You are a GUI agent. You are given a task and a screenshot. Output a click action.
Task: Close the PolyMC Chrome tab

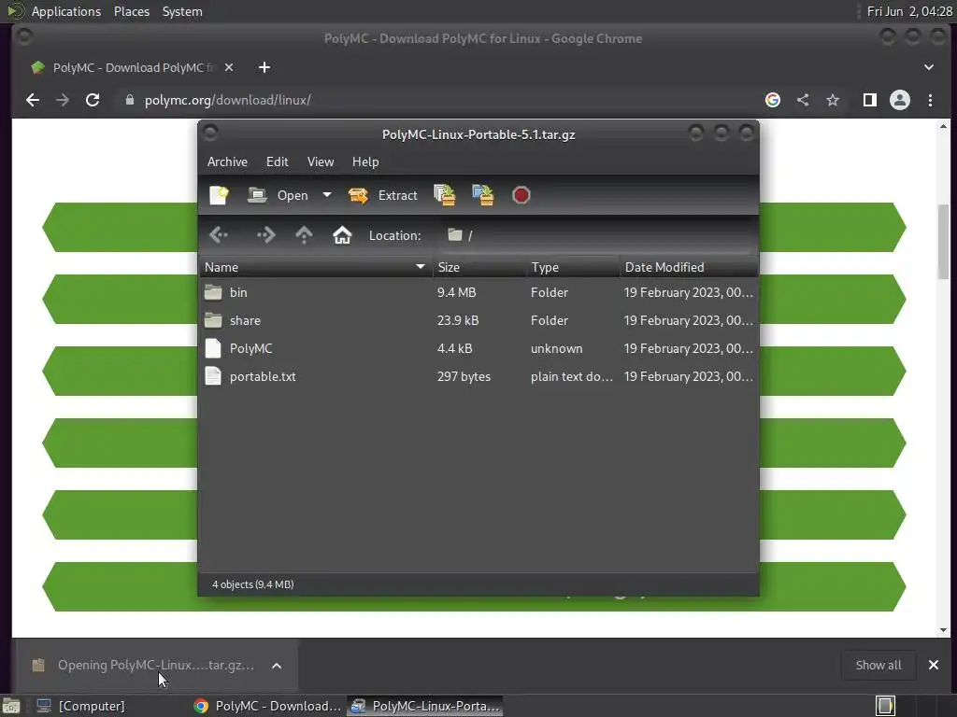coord(229,67)
